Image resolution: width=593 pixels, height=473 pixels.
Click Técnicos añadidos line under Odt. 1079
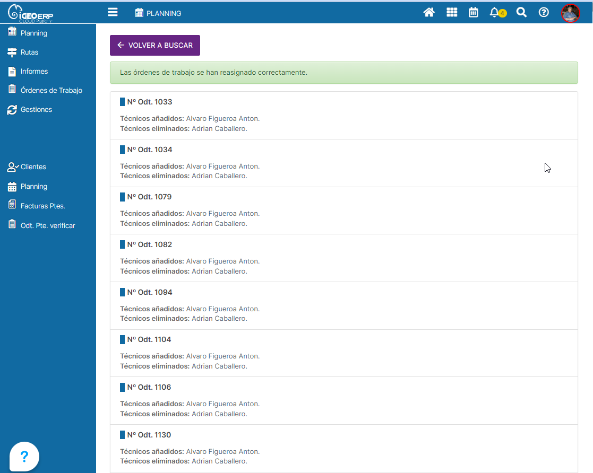(190, 214)
